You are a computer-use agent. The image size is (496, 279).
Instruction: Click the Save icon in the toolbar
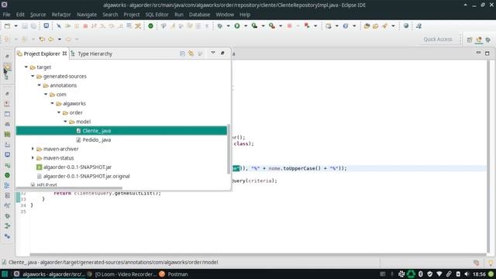[x=25, y=26]
